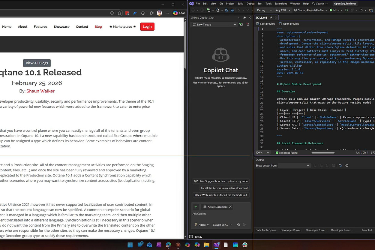Click Save icon in Visual Studio toolbar
375x250 pixels.
click(x=227, y=10)
